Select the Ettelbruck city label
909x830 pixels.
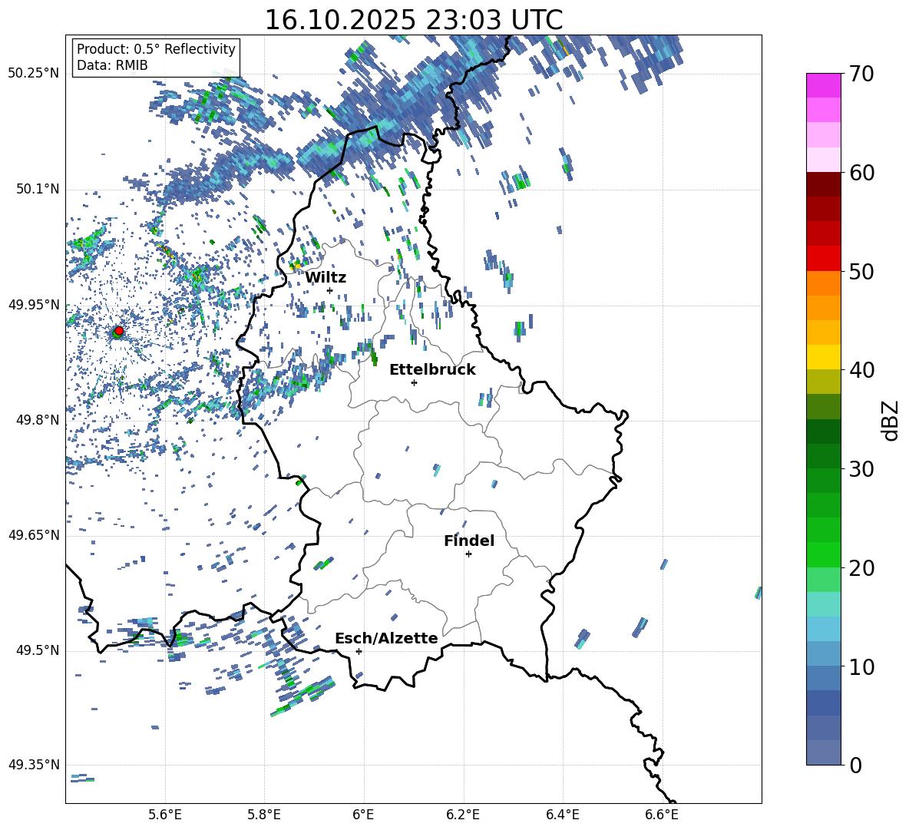432,369
